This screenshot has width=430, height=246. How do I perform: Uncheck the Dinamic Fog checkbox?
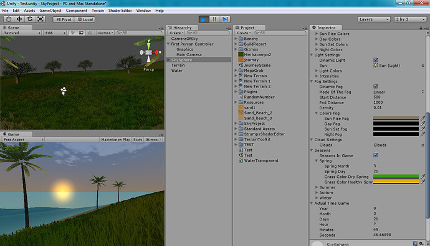coord(376,86)
